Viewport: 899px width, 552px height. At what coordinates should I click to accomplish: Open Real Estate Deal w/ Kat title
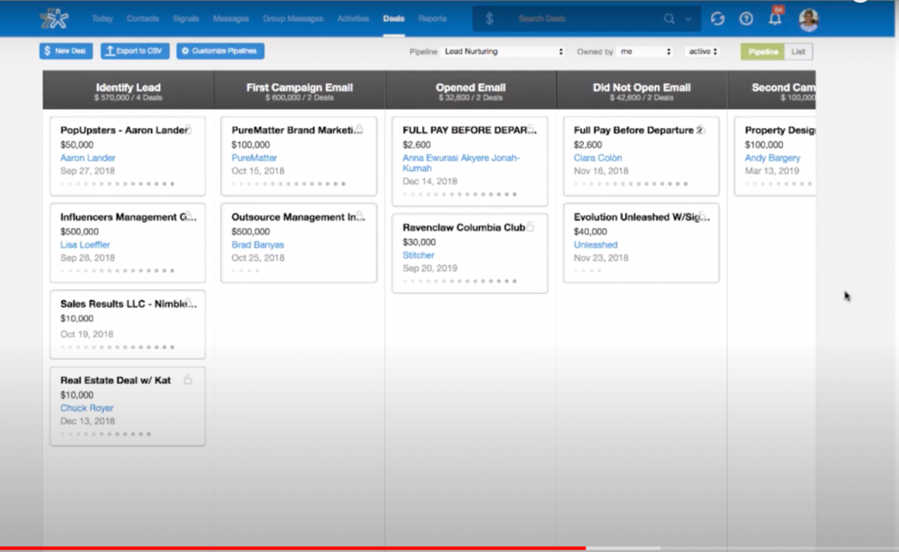pyautogui.click(x=115, y=380)
